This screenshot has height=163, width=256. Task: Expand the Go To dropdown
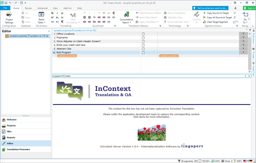click(245, 22)
